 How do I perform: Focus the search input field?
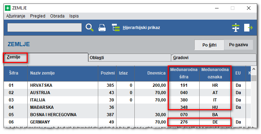pyautogui.click(x=45, y=28)
